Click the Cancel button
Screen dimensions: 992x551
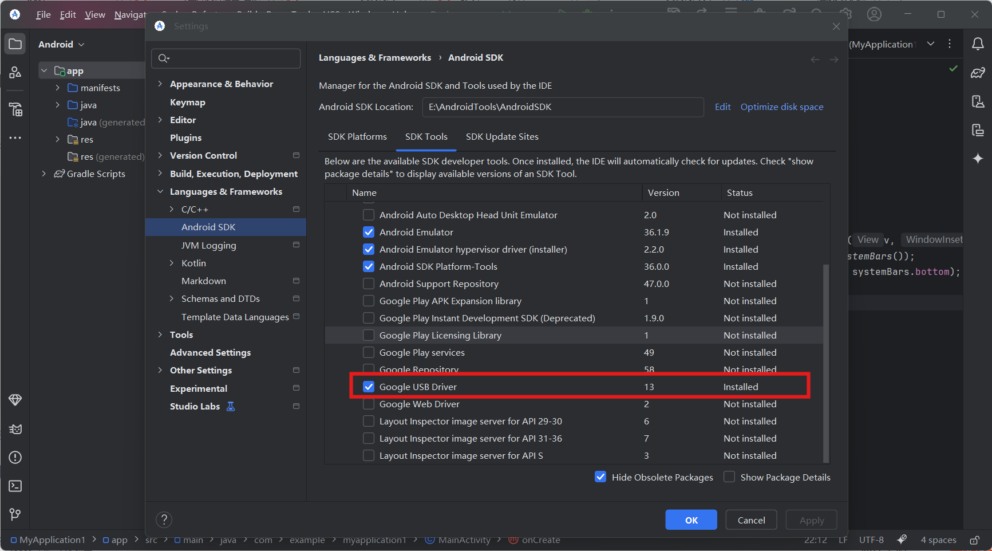751,520
